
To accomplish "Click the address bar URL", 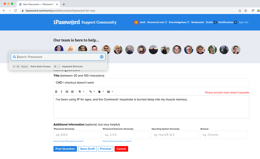I will point(60,11).
